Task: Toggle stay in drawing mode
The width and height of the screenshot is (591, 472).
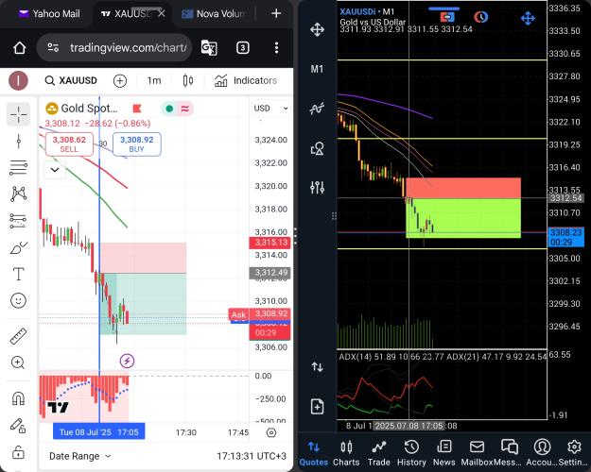Action: point(19,426)
